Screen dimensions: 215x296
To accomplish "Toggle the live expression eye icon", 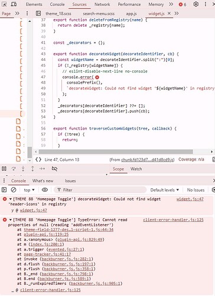I will pos(45,190).
